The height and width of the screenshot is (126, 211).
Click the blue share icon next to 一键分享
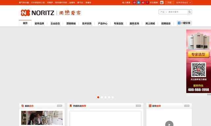pyautogui.click(x=179, y=23)
